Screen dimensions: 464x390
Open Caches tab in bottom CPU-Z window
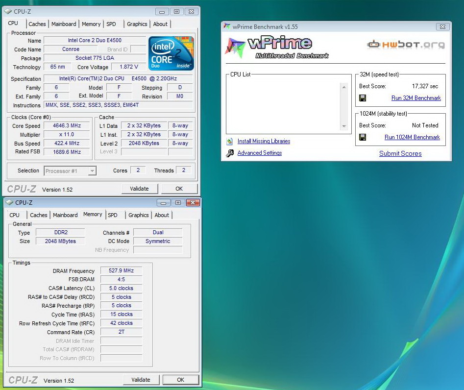(39, 215)
